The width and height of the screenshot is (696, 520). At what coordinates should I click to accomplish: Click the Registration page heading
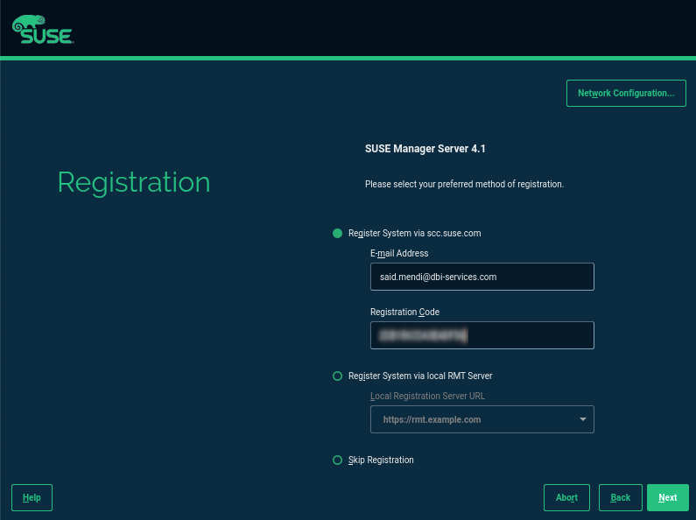pos(134,183)
